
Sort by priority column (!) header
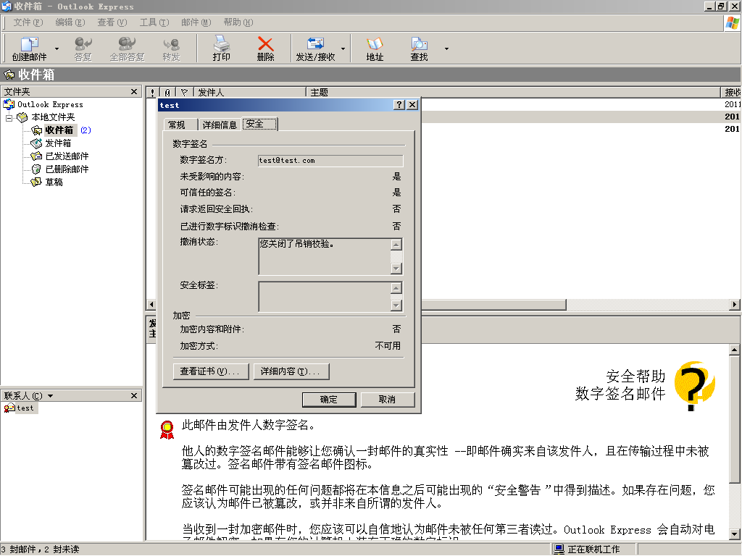152,93
